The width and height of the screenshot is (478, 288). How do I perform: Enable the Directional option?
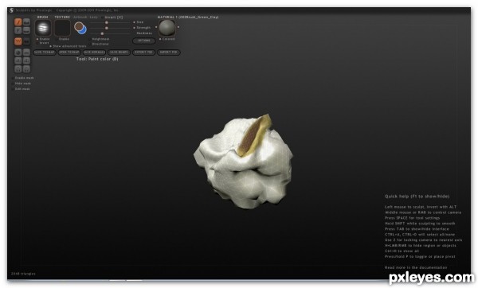(x=99, y=44)
